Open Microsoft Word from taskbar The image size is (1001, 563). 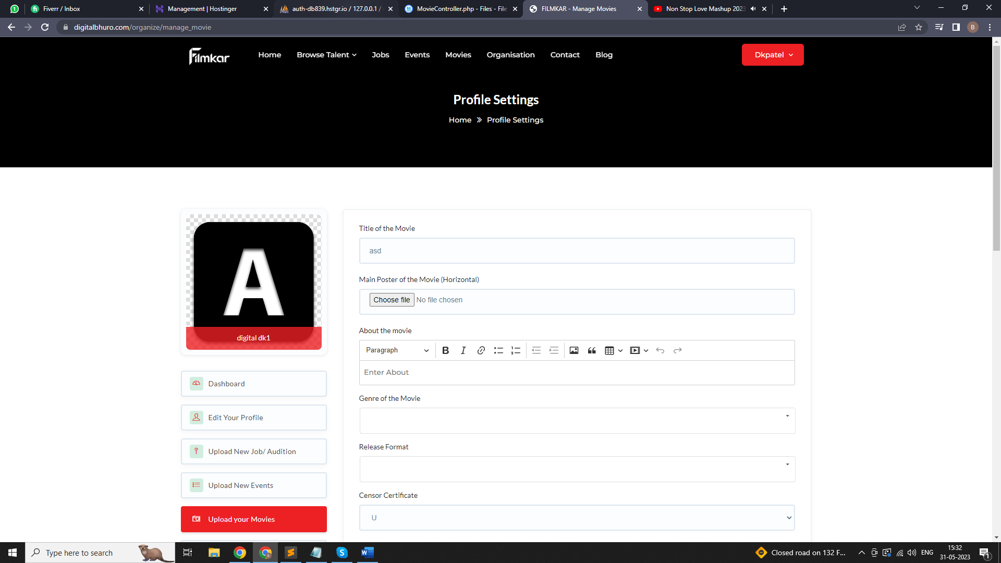pyautogui.click(x=367, y=553)
